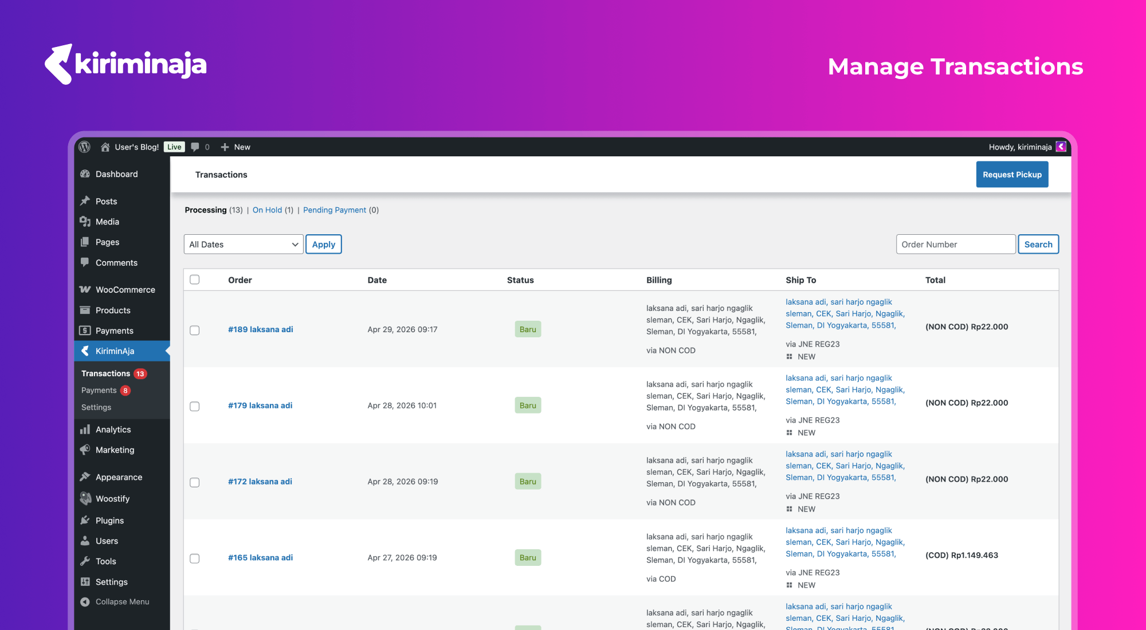Image resolution: width=1146 pixels, height=630 pixels.
Task: Click the date Apr 27, 2026 09:19
Action: pos(402,558)
